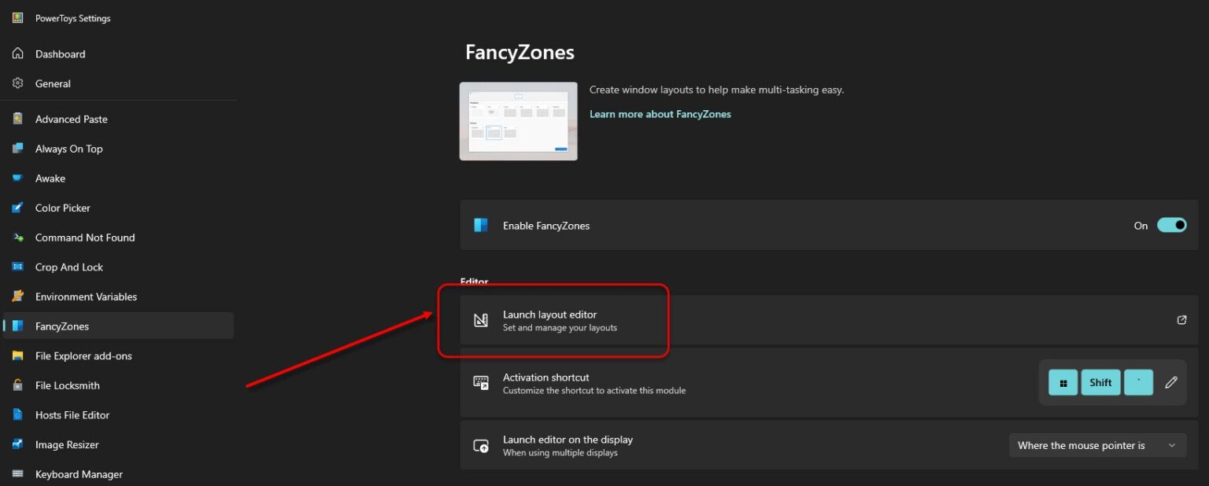This screenshot has width=1209, height=486.
Task: Go to Dashboard page
Action: [x=118, y=53]
